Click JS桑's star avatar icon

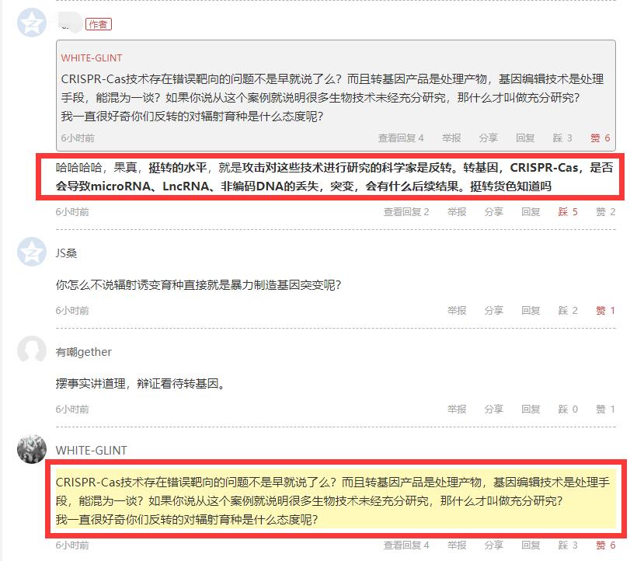click(32, 252)
